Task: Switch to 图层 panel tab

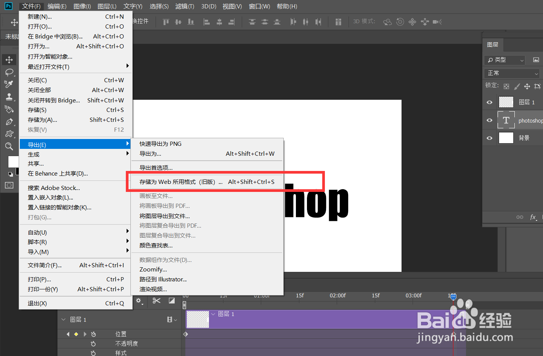Action: tap(493, 45)
